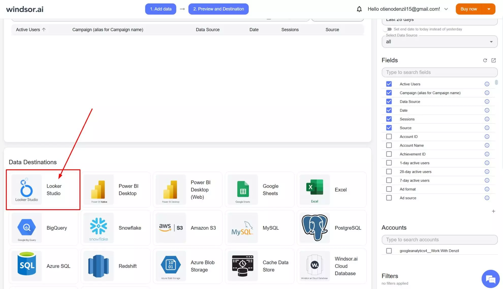Click the Buy now button
The width and height of the screenshot is (503, 289).
pyautogui.click(x=469, y=9)
